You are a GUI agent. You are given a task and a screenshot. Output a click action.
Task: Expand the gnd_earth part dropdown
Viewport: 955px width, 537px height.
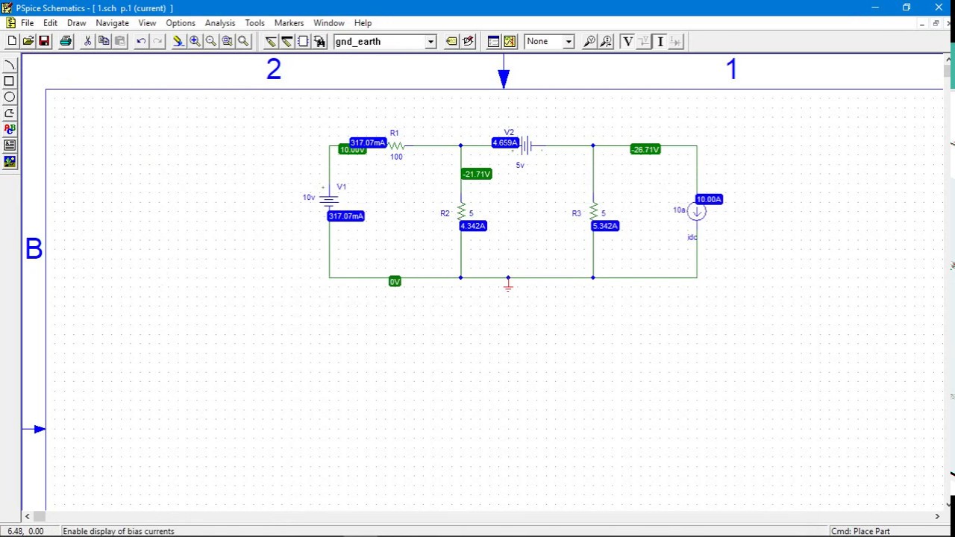(430, 42)
